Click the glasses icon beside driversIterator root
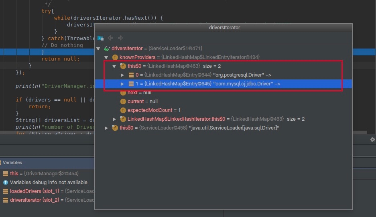The height and width of the screenshot is (217, 376). 107,49
